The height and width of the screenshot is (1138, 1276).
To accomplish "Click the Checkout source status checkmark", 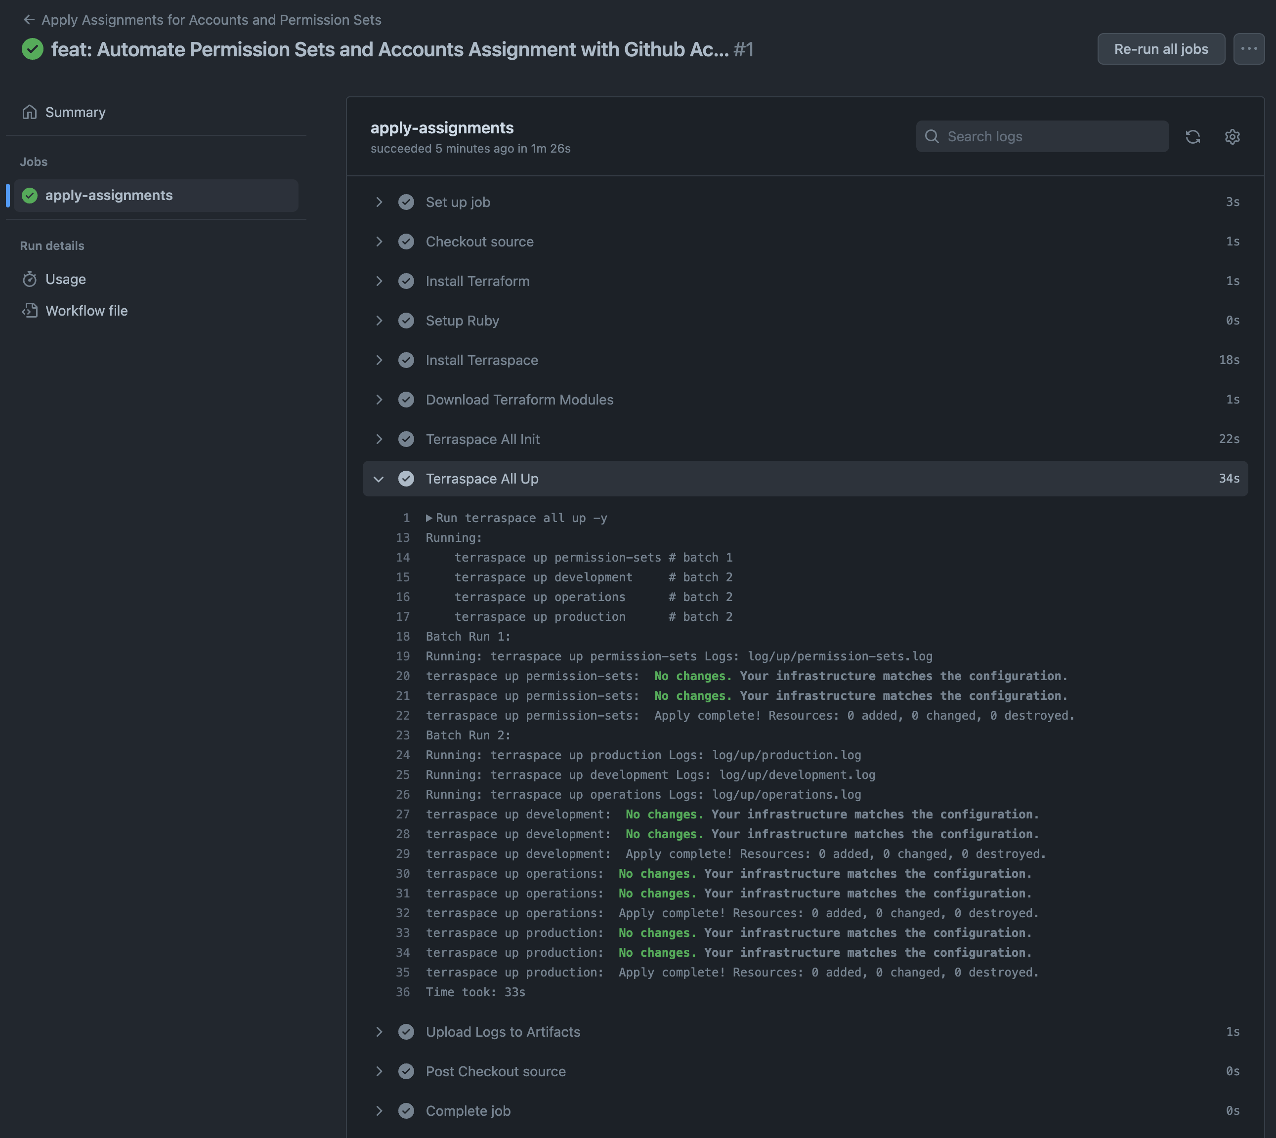I will point(406,242).
